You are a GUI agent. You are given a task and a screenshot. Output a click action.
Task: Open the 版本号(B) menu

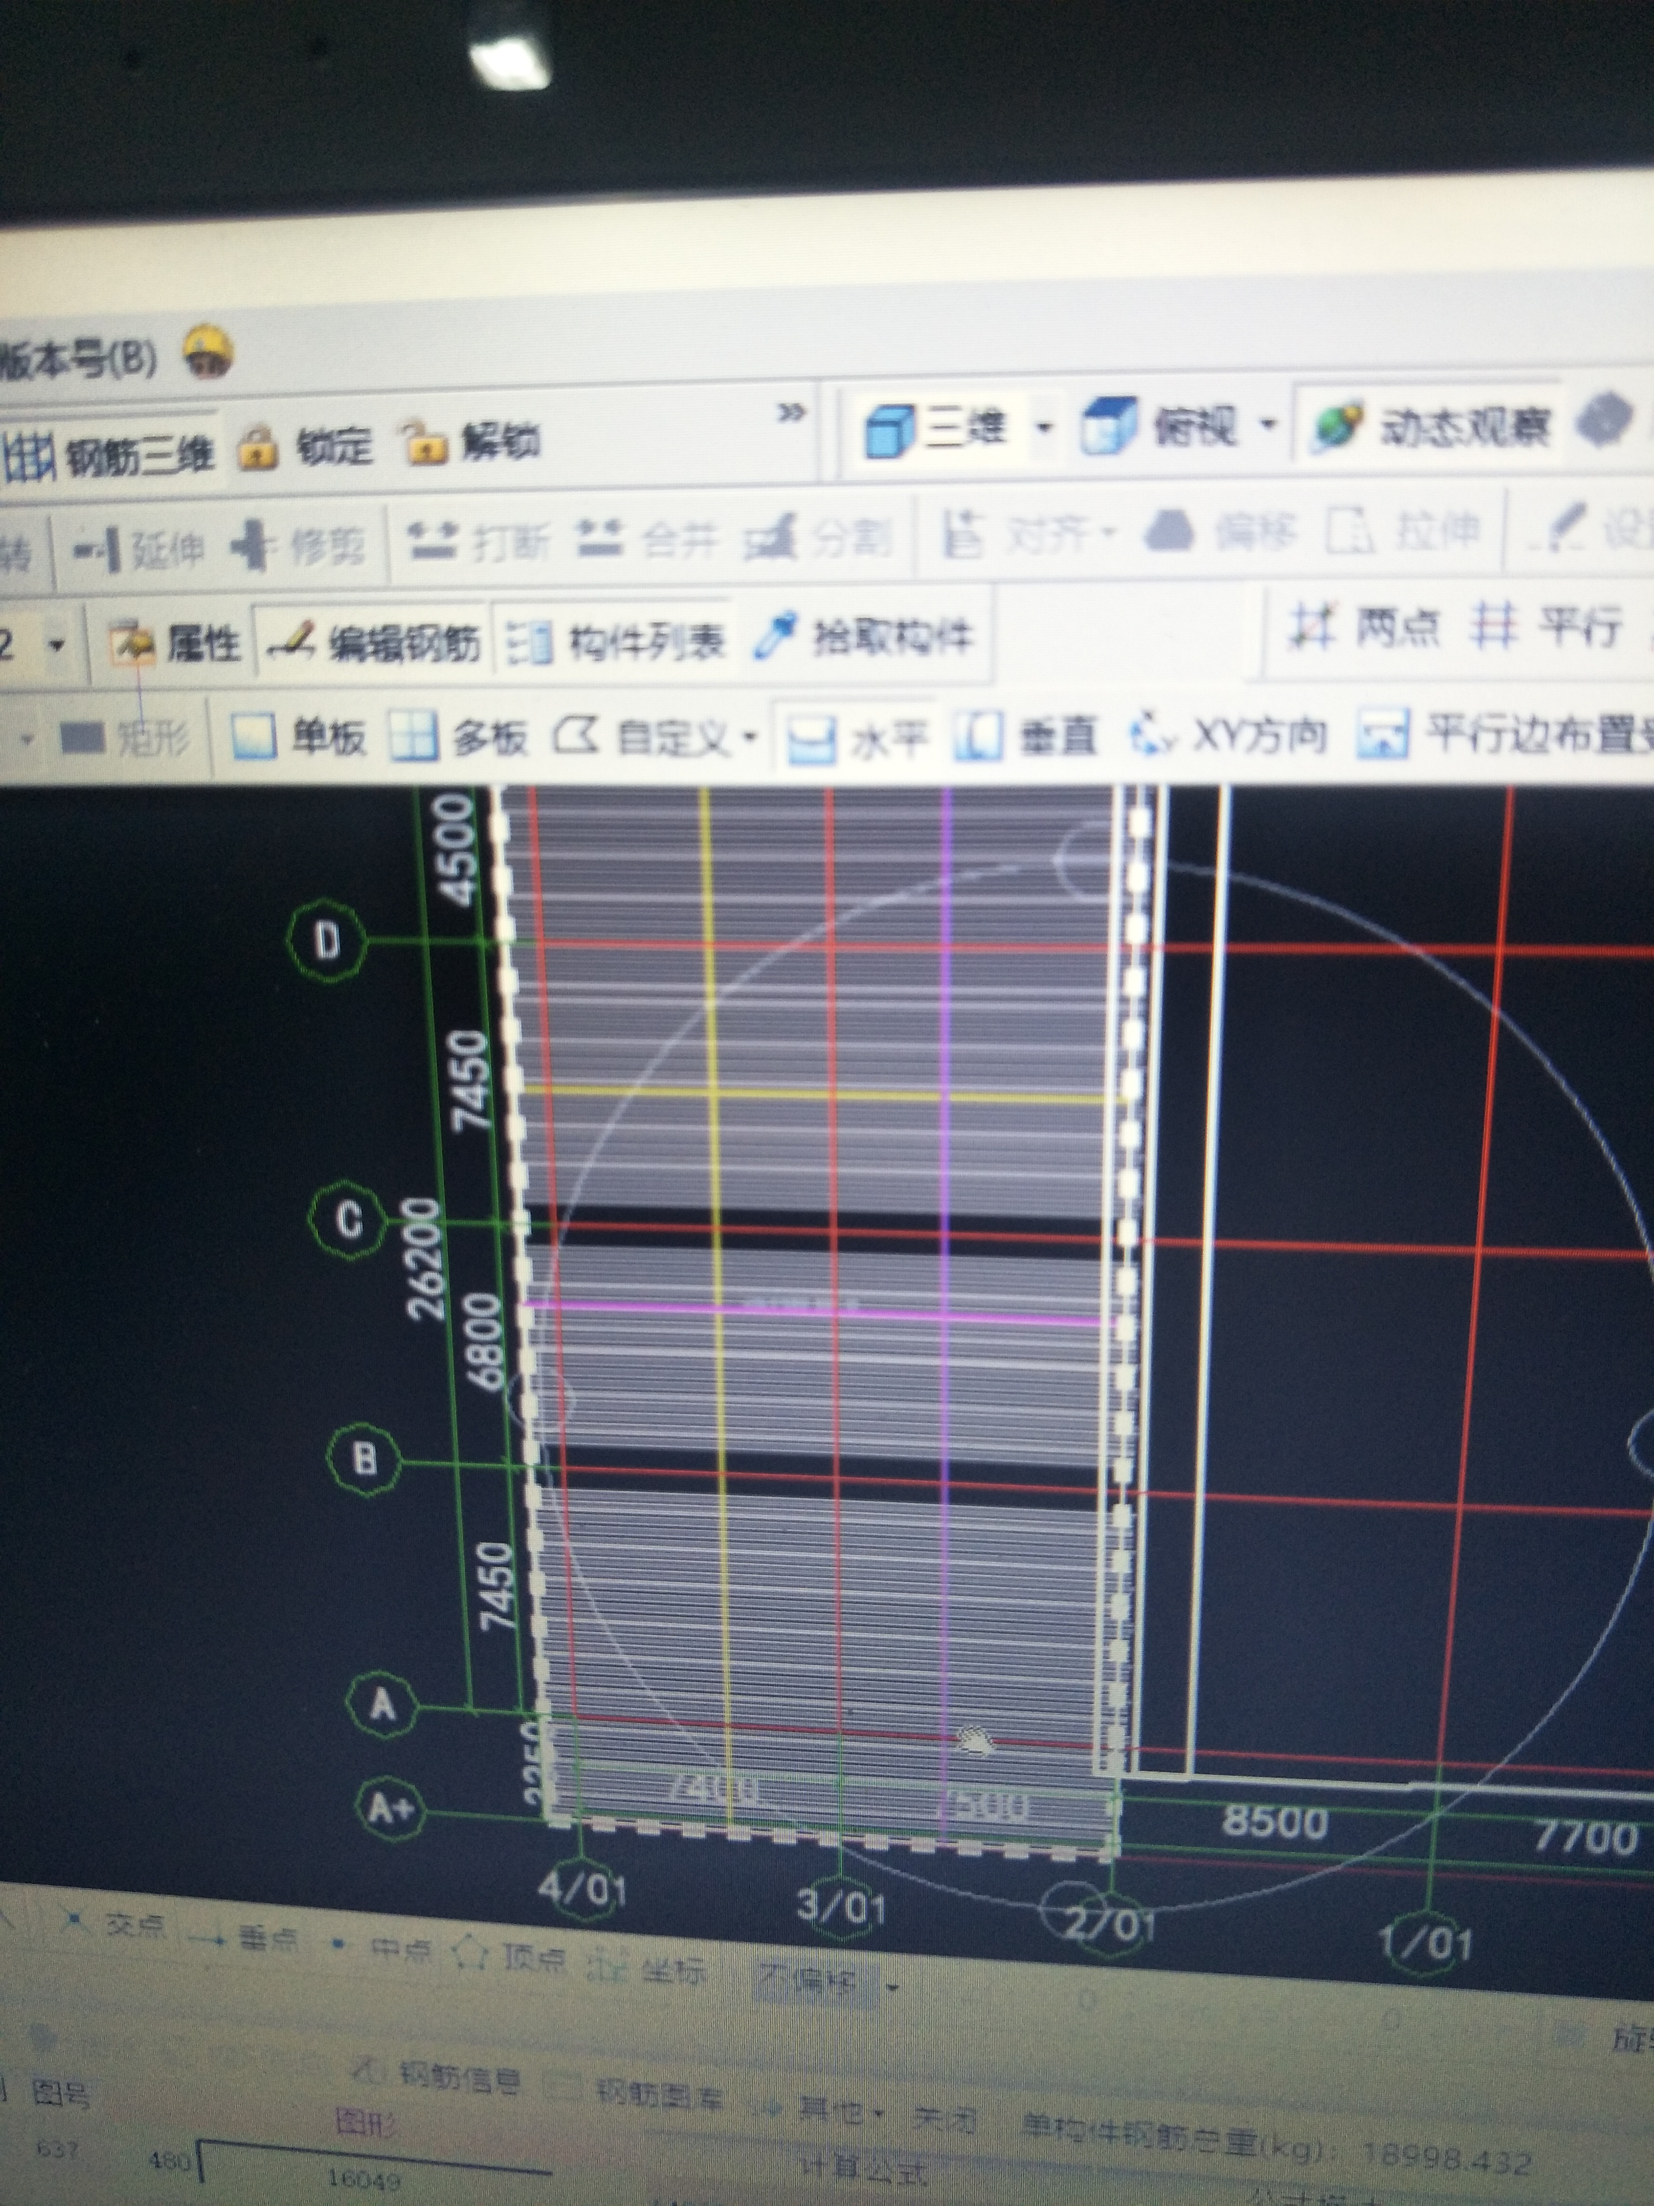pyautogui.click(x=78, y=361)
